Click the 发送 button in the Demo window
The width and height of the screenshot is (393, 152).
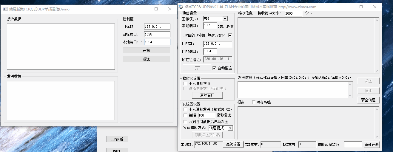coord(146,59)
